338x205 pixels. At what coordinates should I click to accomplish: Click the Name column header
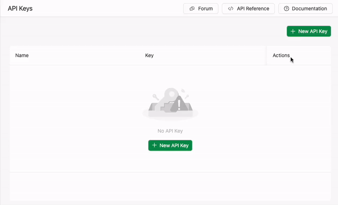pos(22,55)
